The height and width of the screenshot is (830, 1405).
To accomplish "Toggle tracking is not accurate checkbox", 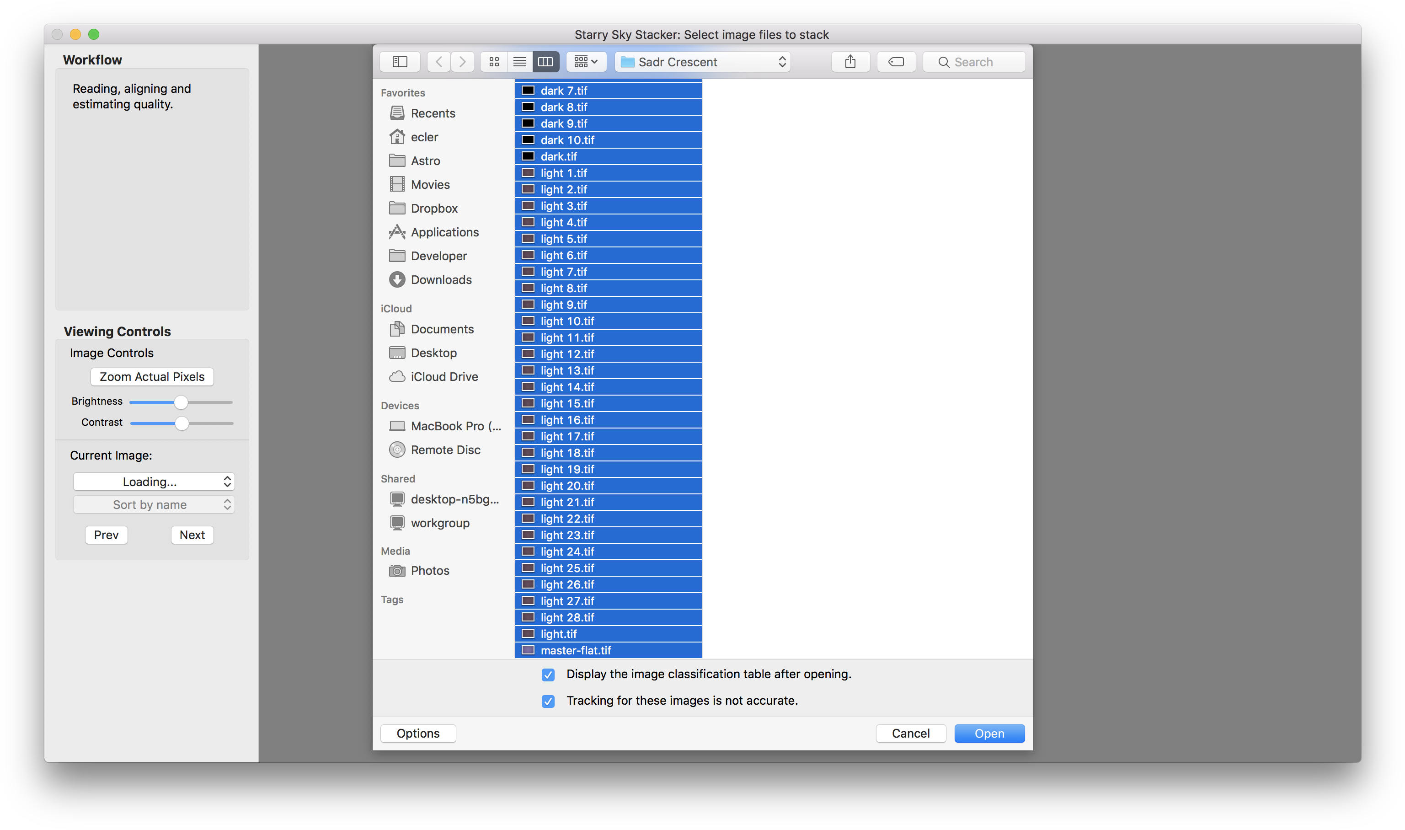I will click(x=548, y=701).
